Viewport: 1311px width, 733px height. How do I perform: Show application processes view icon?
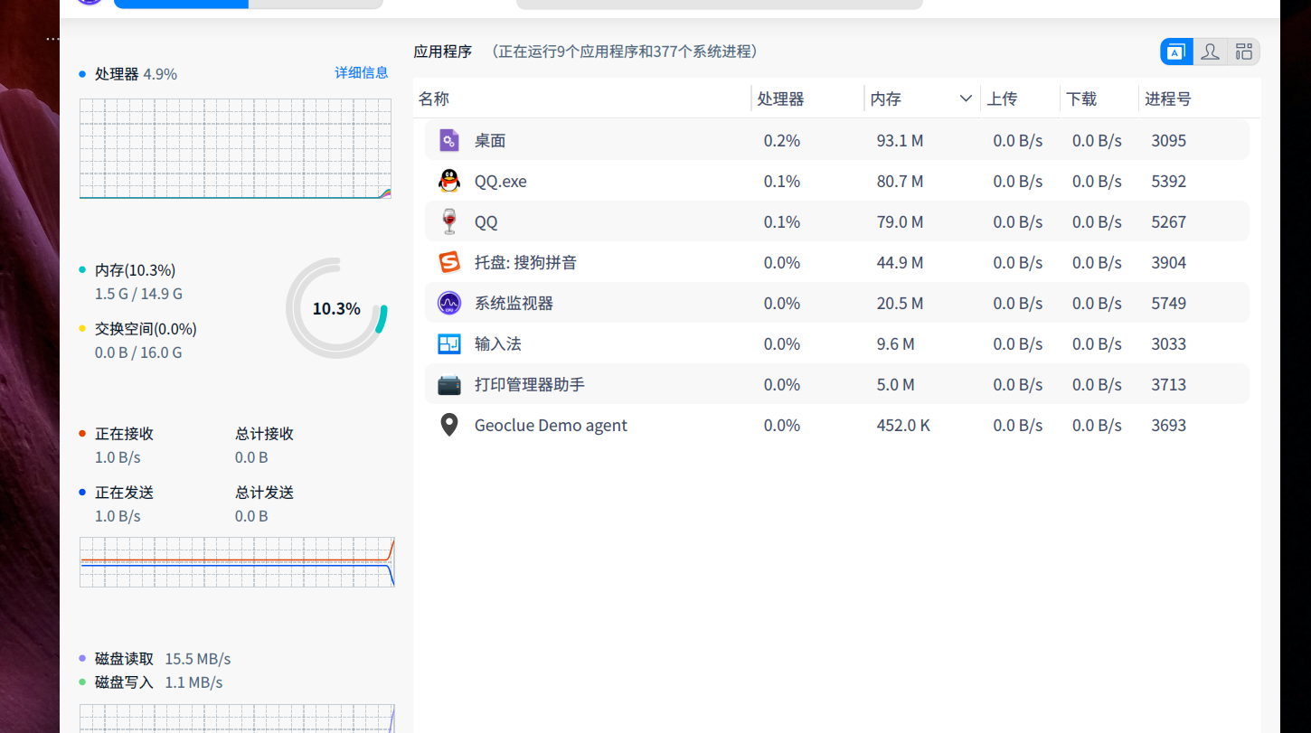click(x=1175, y=52)
